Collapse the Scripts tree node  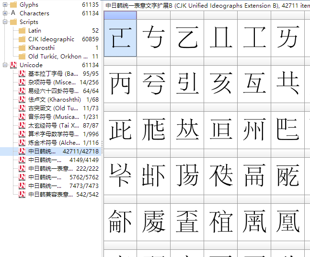[x=5, y=22]
